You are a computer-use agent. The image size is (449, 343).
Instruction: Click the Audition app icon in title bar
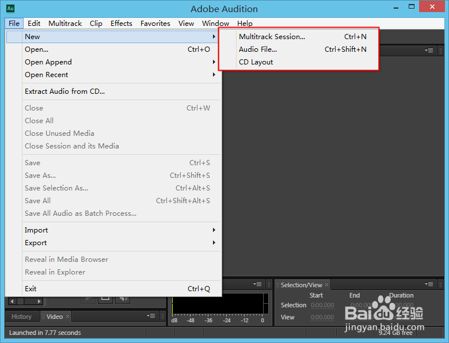(x=10, y=9)
